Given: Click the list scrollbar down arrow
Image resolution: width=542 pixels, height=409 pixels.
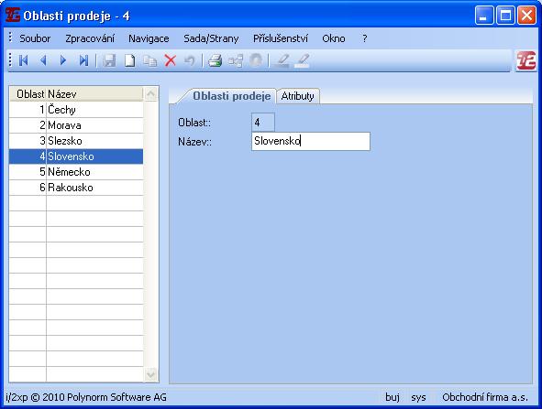Looking at the screenshot, I should [x=151, y=374].
